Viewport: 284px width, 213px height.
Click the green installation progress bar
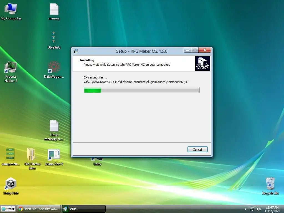coord(142,90)
